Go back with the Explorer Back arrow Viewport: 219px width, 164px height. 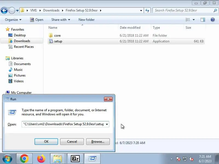coord(4,10)
